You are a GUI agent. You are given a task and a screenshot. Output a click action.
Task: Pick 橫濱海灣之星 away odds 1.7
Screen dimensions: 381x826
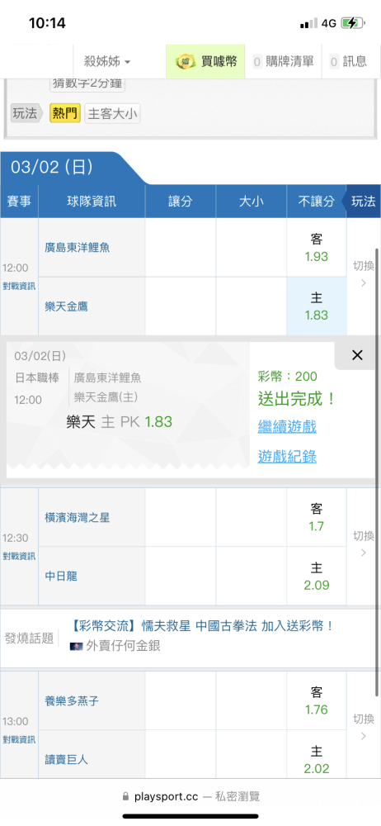[x=317, y=517]
